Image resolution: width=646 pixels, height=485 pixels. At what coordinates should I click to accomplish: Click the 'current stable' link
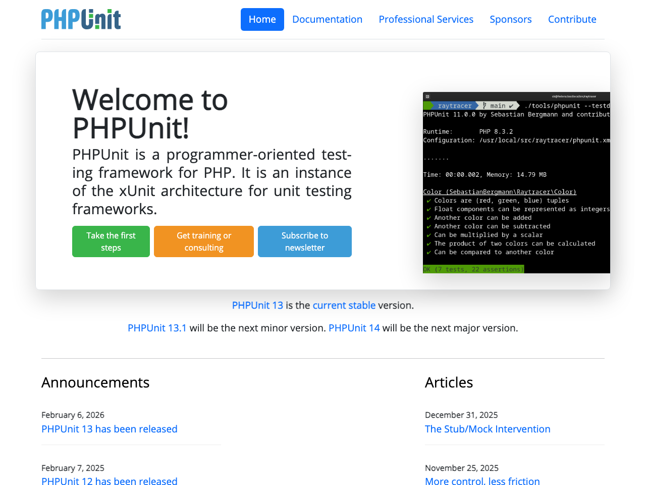click(x=344, y=305)
